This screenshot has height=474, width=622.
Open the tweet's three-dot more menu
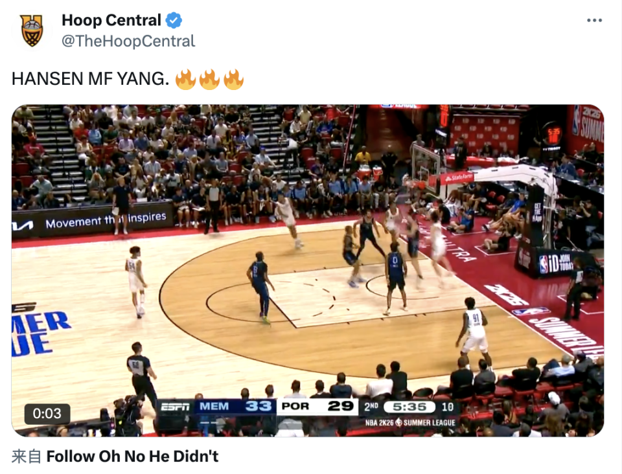click(x=594, y=20)
